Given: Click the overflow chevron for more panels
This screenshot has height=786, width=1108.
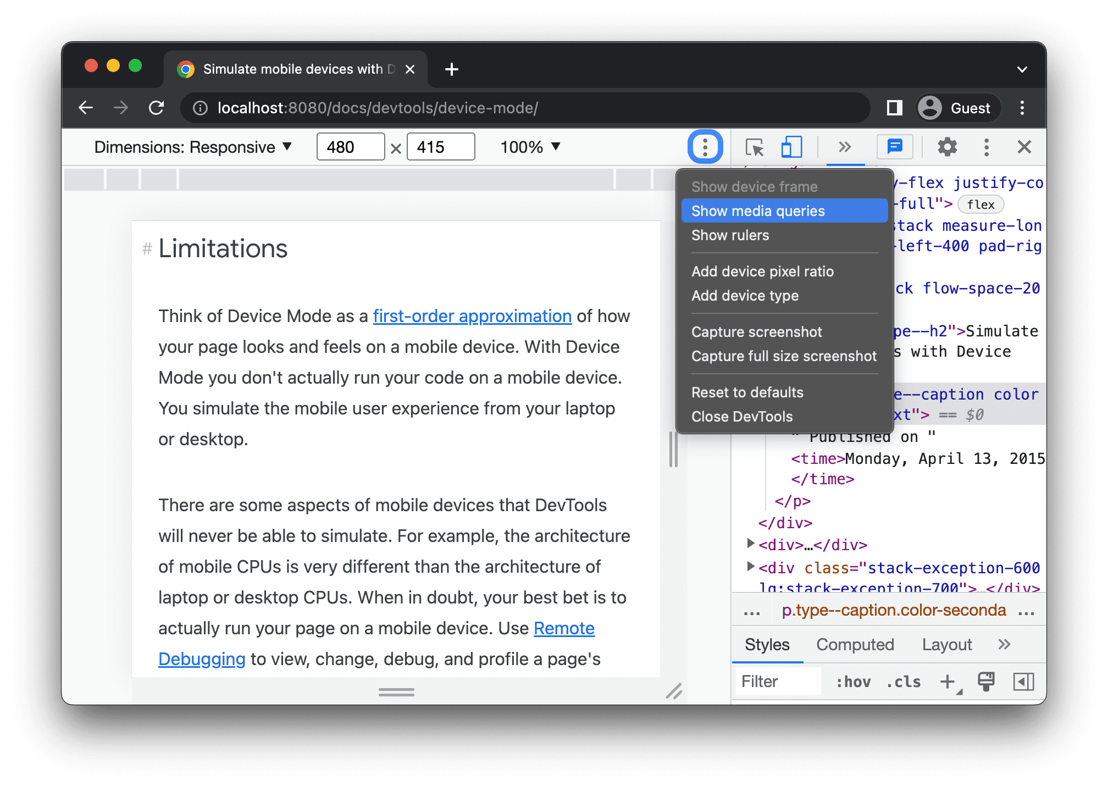Looking at the screenshot, I should 844,146.
